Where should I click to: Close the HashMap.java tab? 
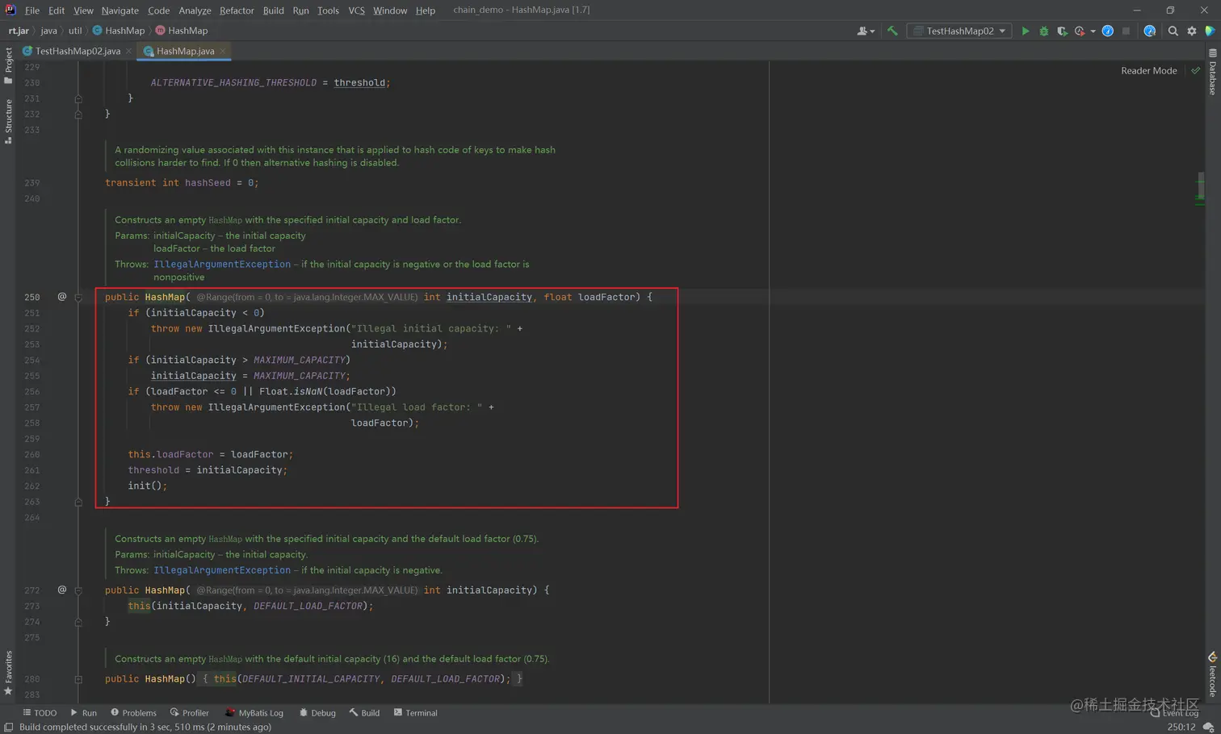tap(223, 51)
